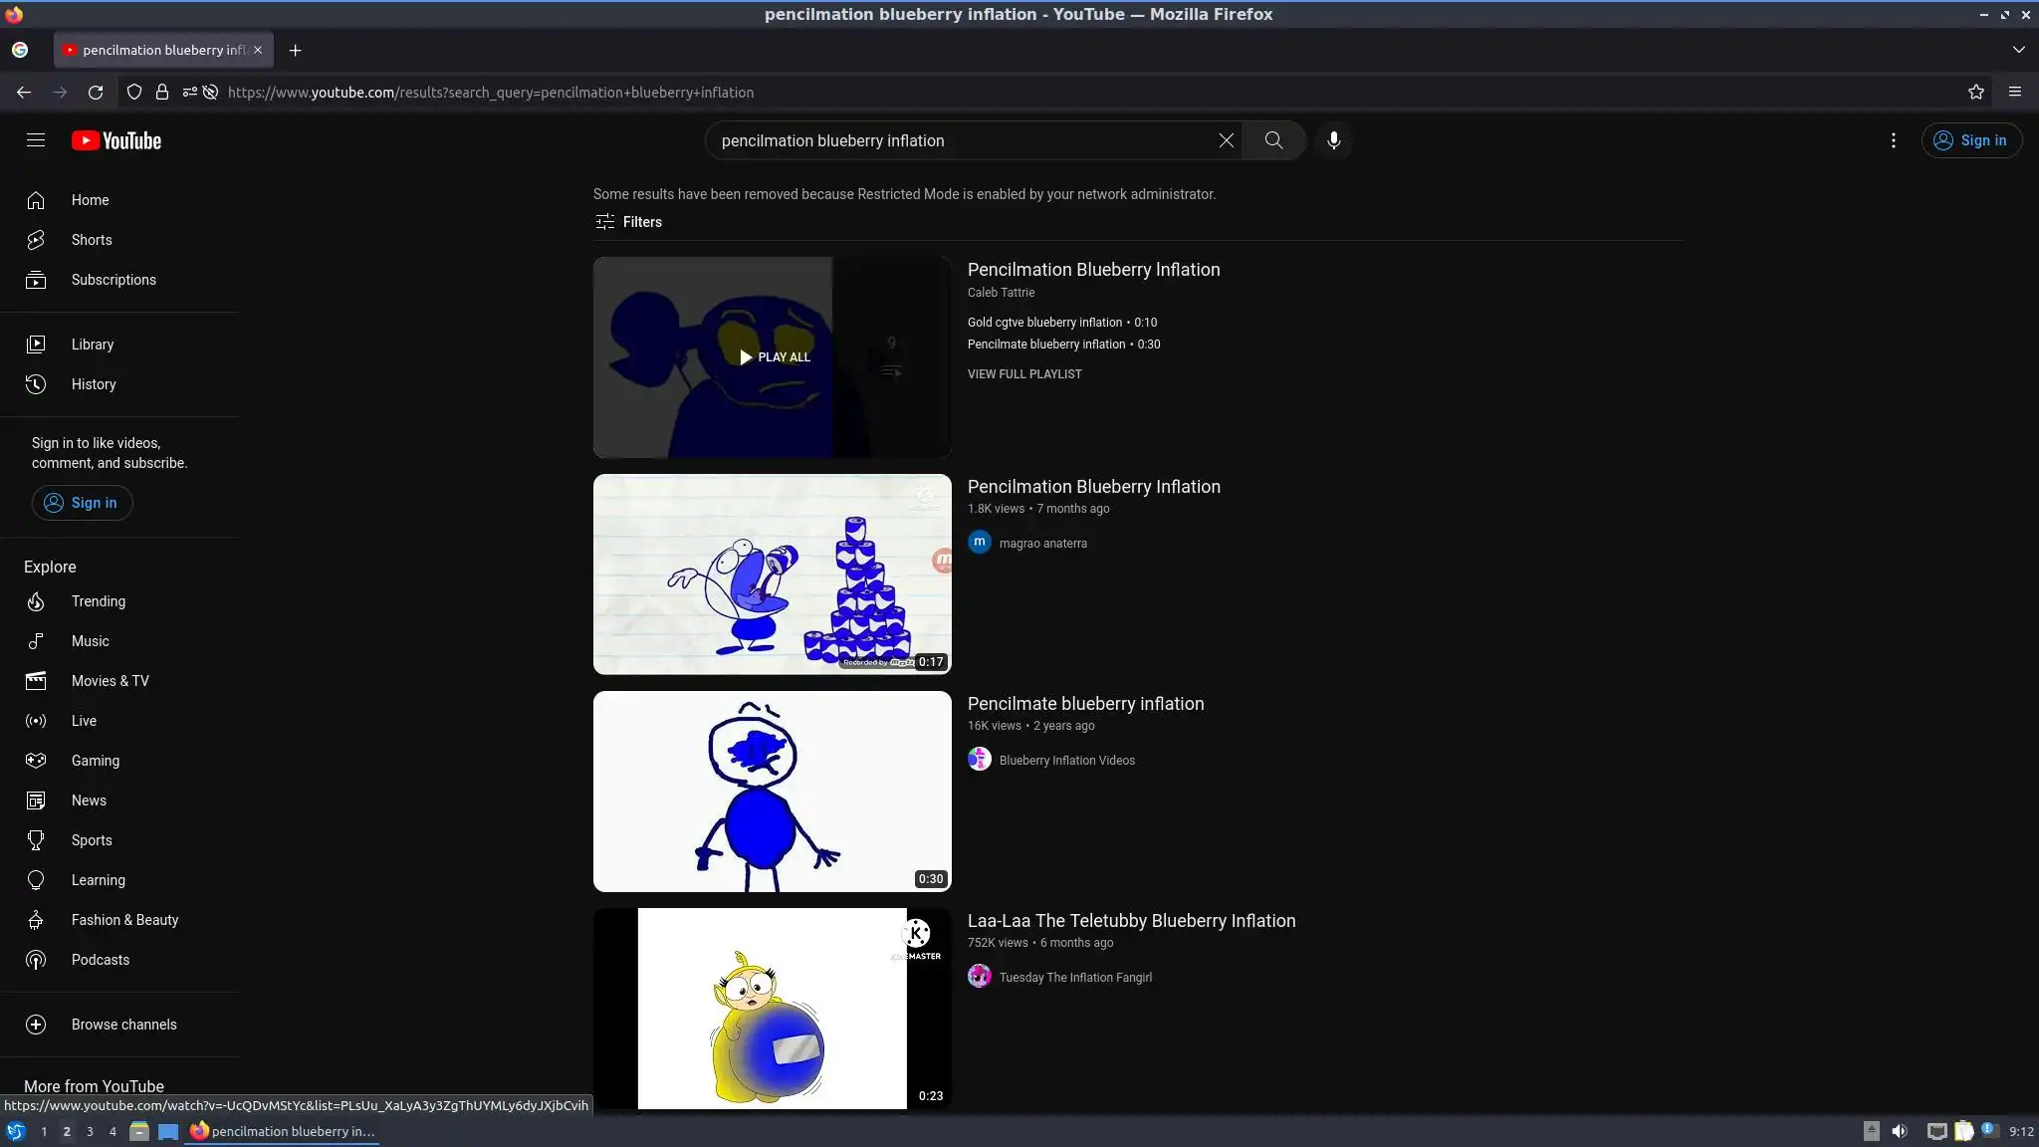This screenshot has width=2039, height=1147.
Task: Open Firefox application hamburger menu
Action: [x=2014, y=93]
